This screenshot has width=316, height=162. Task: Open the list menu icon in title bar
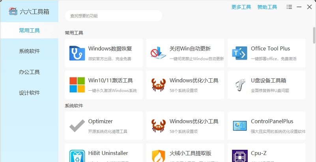tap(289, 7)
